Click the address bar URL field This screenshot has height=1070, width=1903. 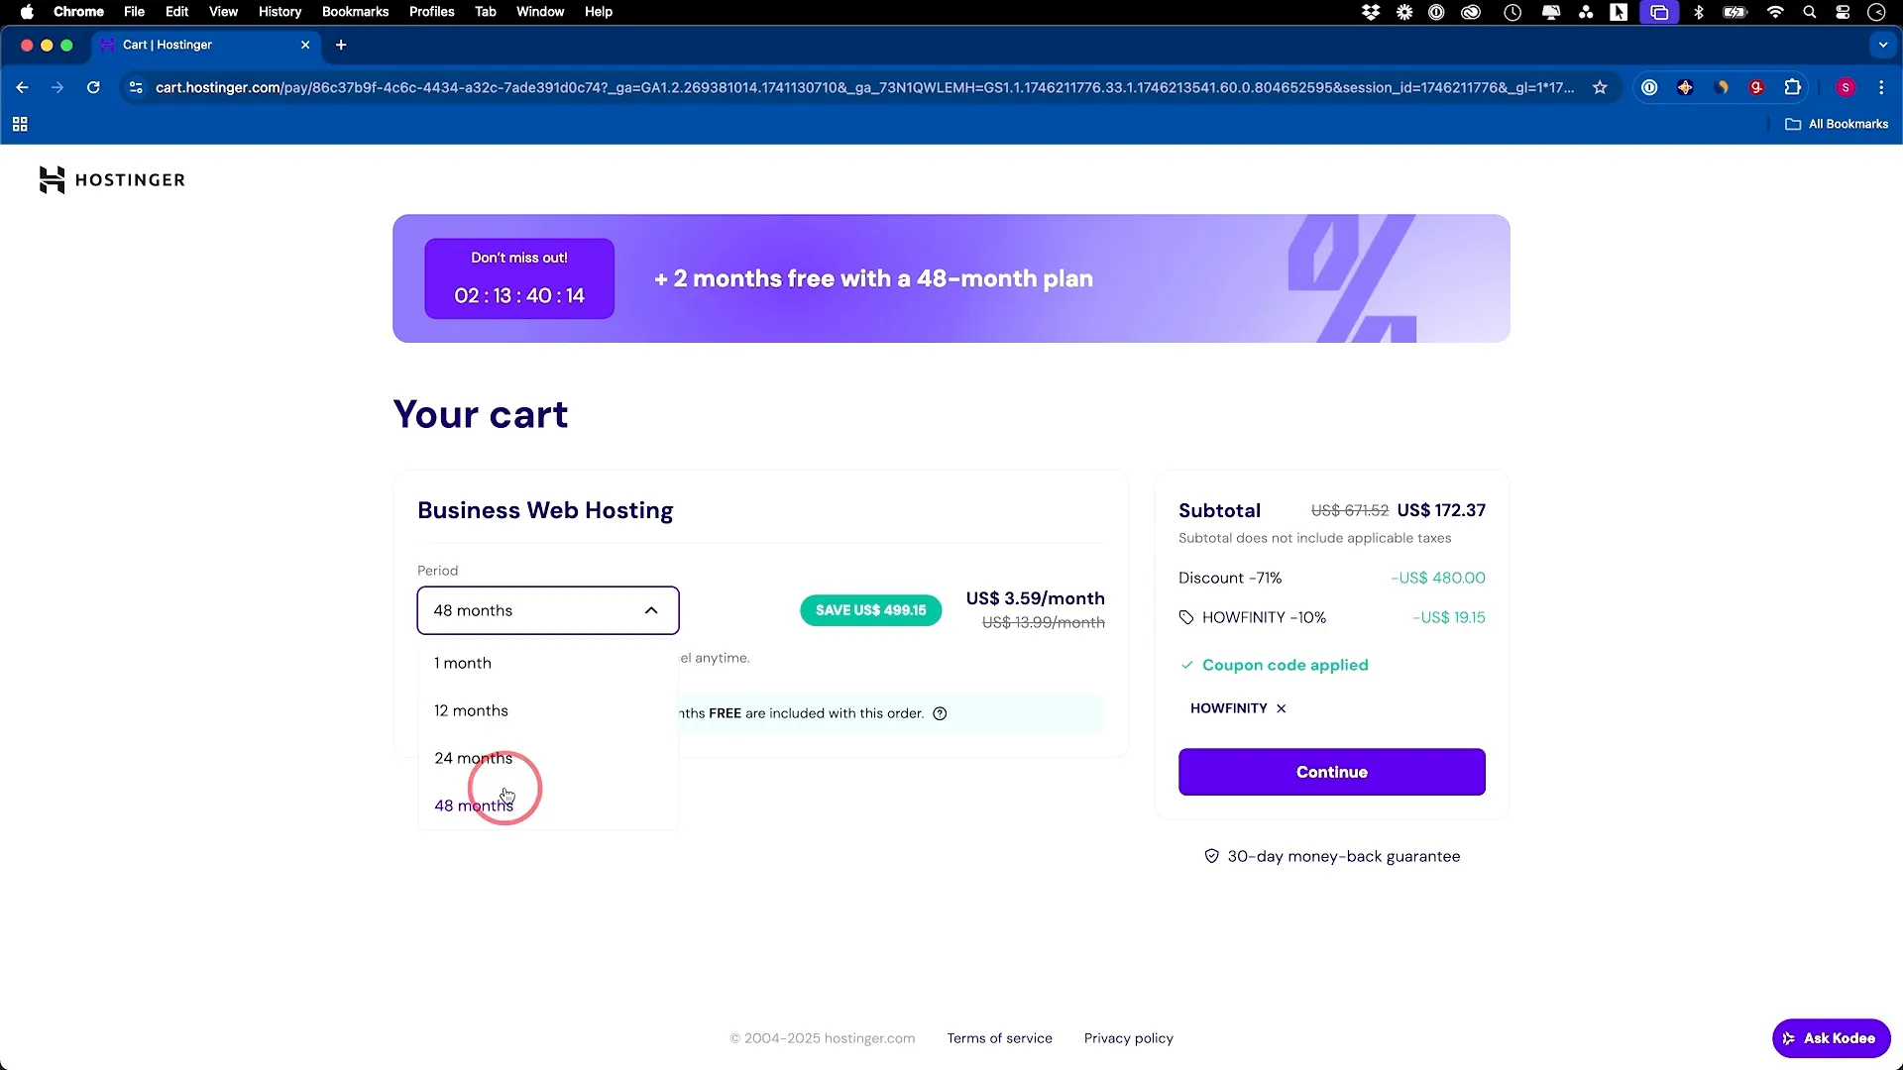coord(864,87)
